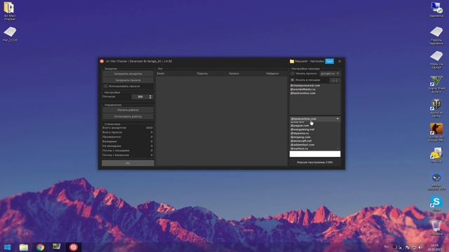Viewport: 449px width, 252px height.
Task: Open the taskbar clock and date
Action: click(435, 247)
